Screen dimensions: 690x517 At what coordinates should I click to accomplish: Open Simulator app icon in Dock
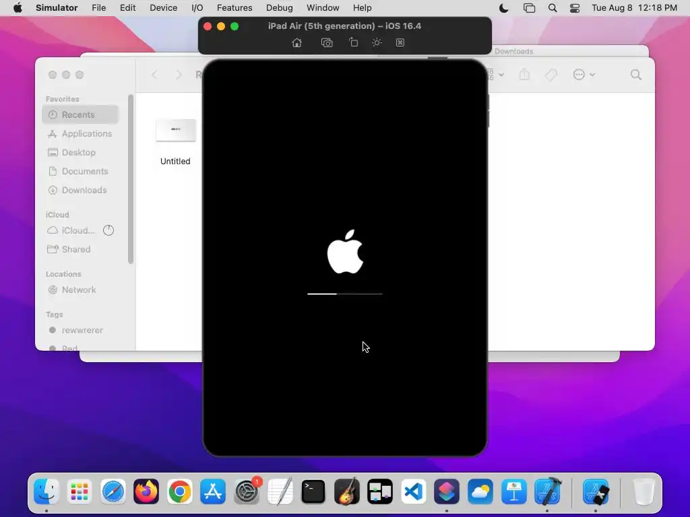[x=596, y=491]
